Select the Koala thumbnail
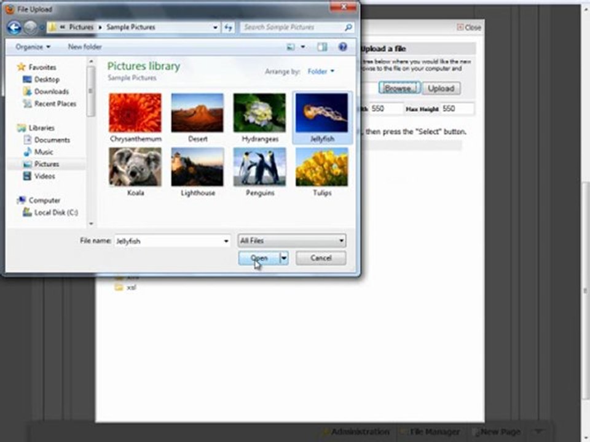The image size is (590, 442). [x=135, y=167]
